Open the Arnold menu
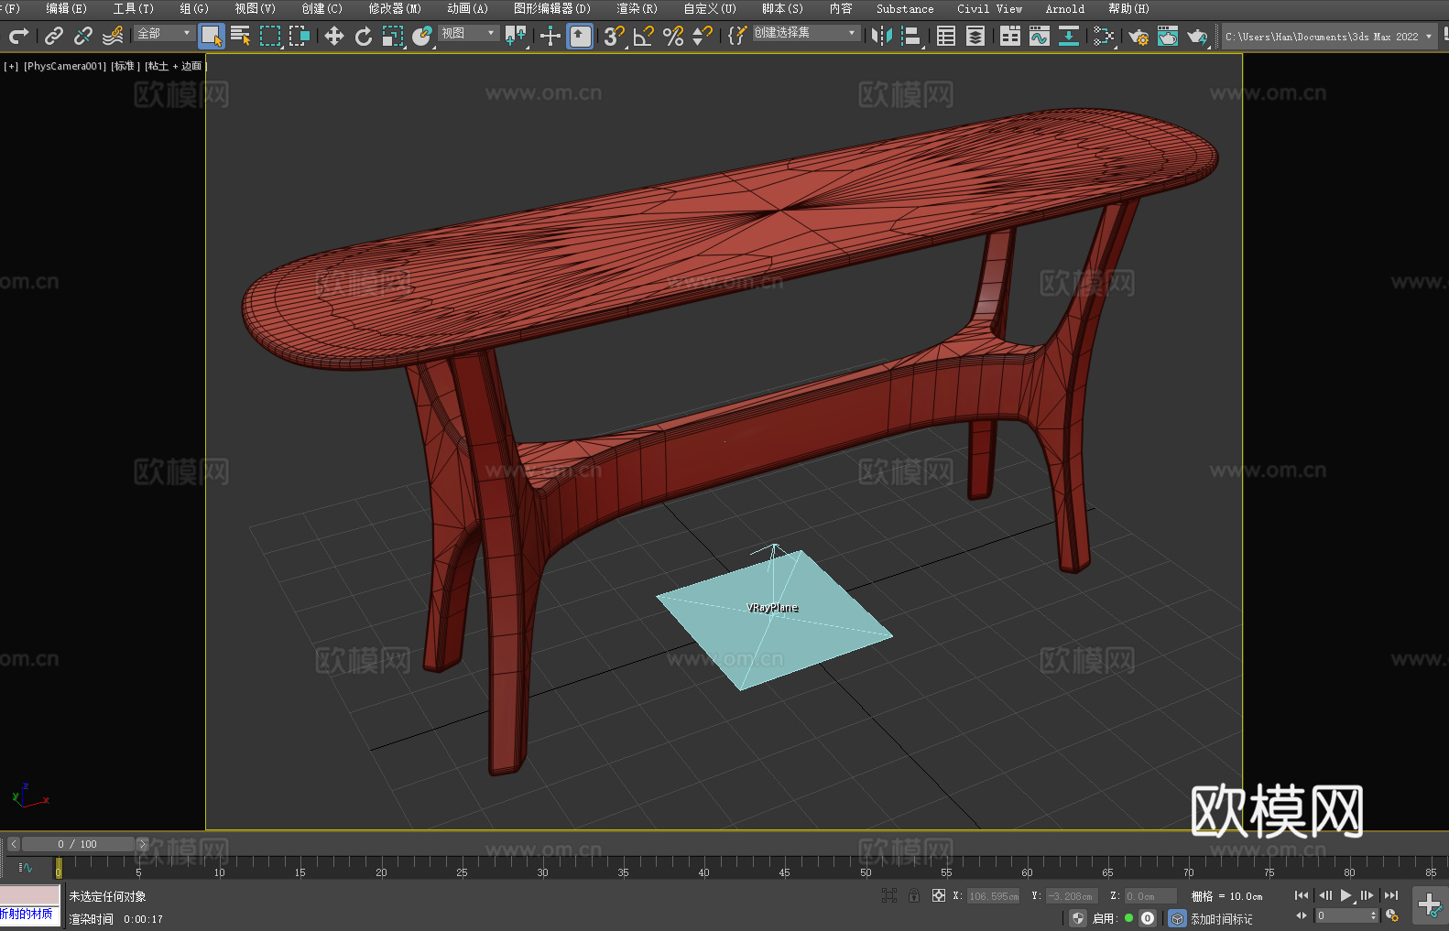 pos(1064,8)
